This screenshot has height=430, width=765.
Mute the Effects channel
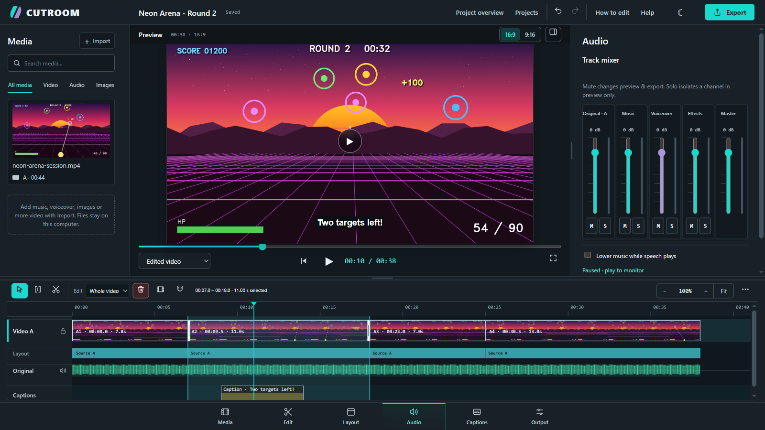691,226
